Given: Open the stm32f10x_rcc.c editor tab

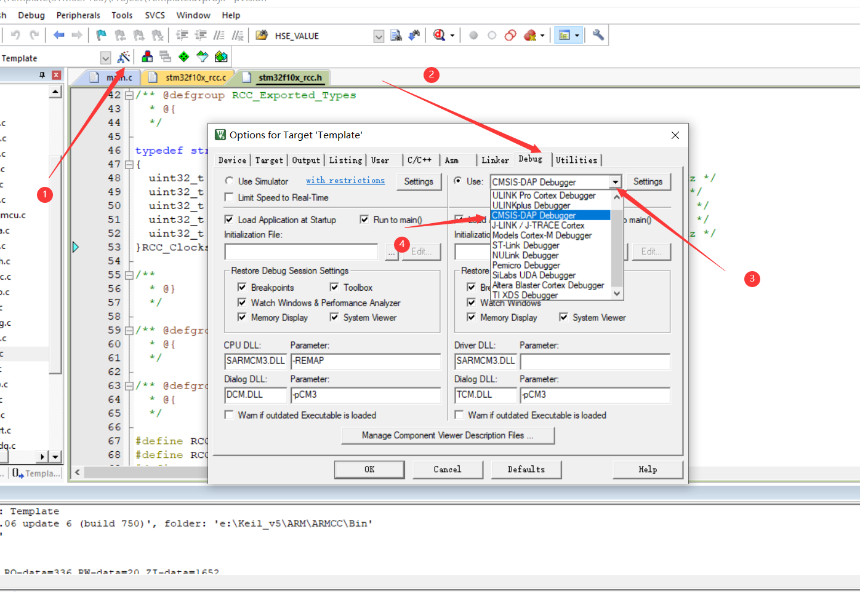Looking at the screenshot, I should (x=188, y=77).
